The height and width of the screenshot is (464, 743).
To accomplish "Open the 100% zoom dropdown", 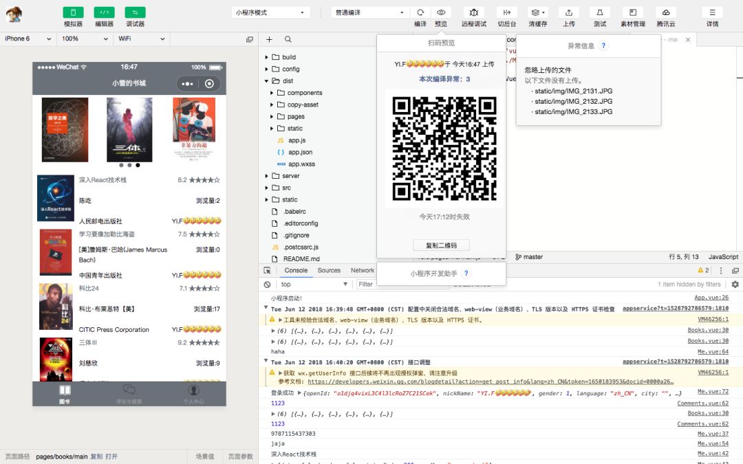I will point(85,38).
